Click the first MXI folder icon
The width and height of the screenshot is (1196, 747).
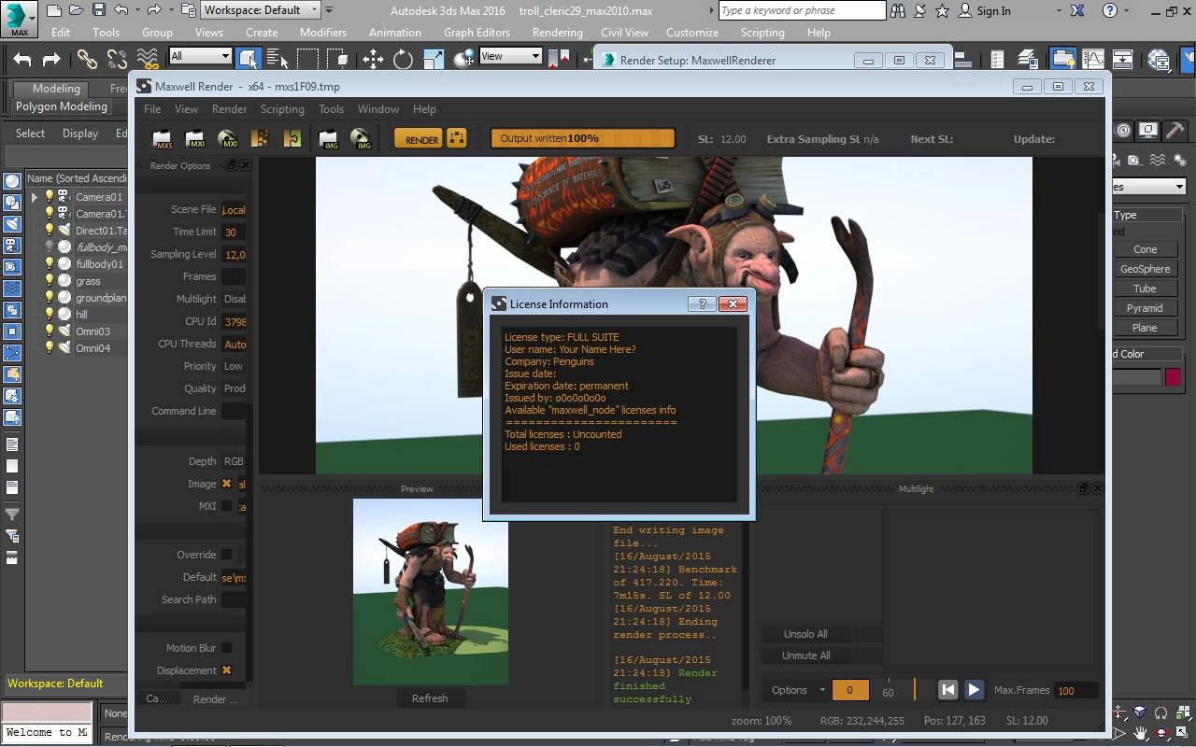[194, 139]
